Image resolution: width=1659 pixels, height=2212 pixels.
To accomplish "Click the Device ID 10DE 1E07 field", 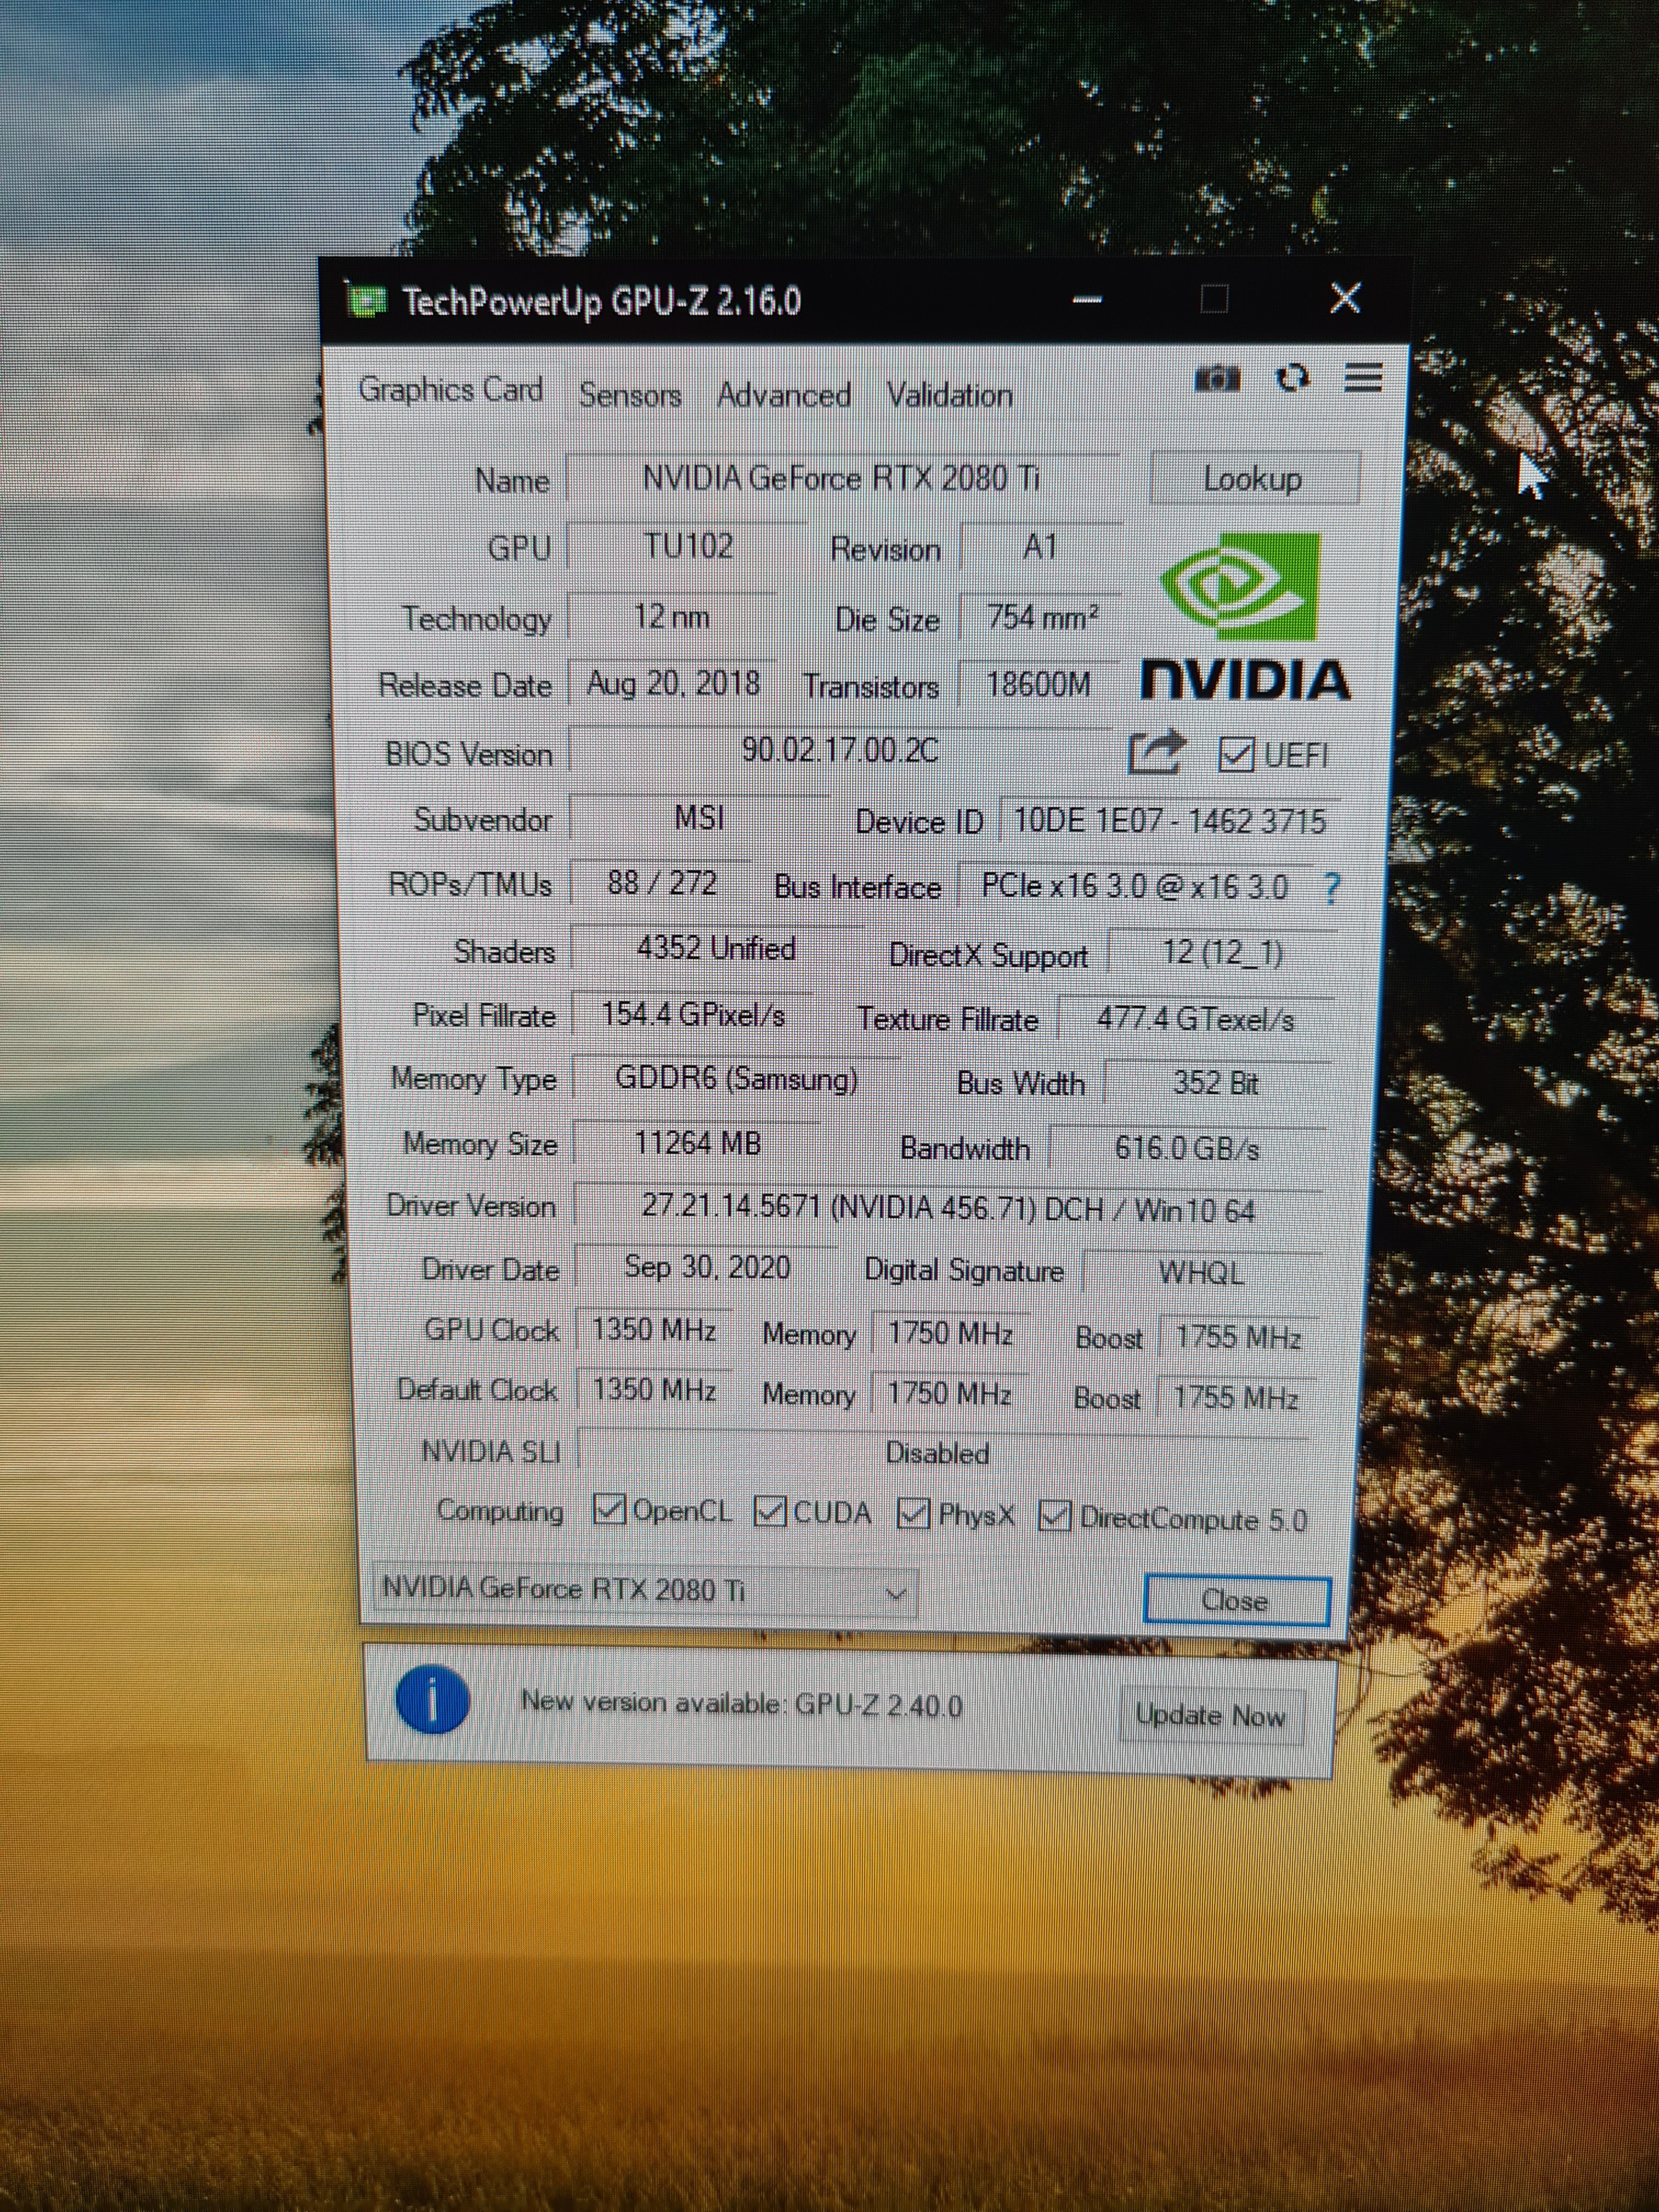I will tap(1170, 821).
